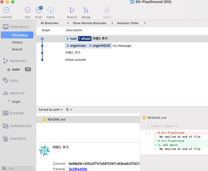The image size is (208, 171).
Task: Open the History view
Action: tap(17, 42)
